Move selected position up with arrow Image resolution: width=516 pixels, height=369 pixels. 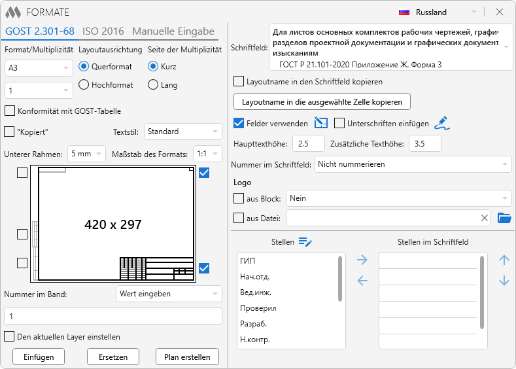[504, 260]
